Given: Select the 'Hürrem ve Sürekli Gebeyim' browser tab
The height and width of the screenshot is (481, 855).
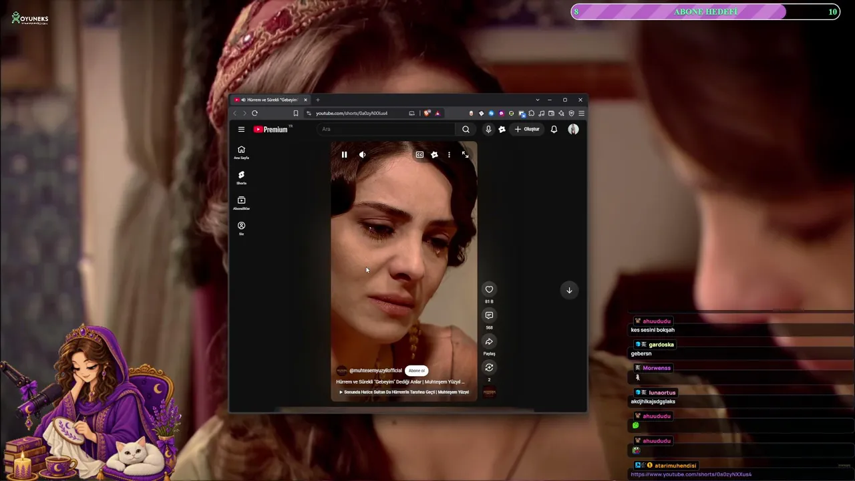Looking at the screenshot, I should pos(271,100).
